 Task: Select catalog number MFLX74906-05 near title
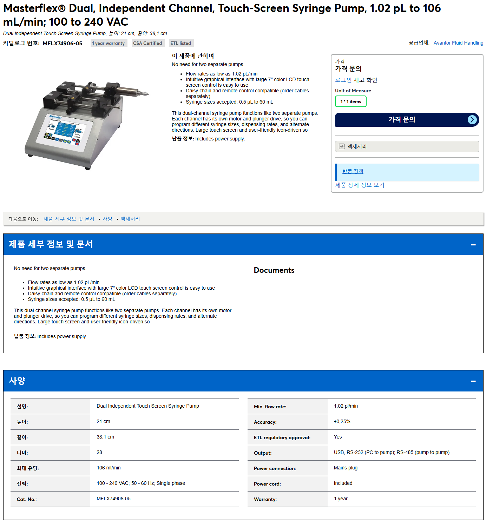[63, 43]
